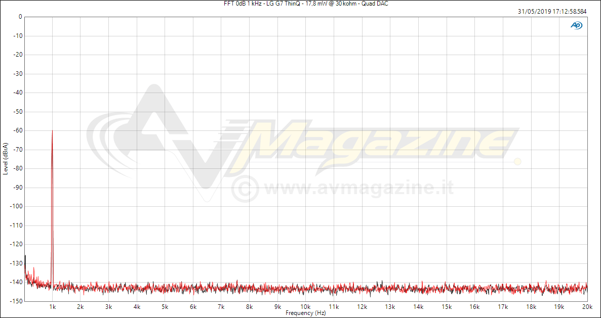Click the "19k" frequency axis label
The image size is (601, 318).
559,307
